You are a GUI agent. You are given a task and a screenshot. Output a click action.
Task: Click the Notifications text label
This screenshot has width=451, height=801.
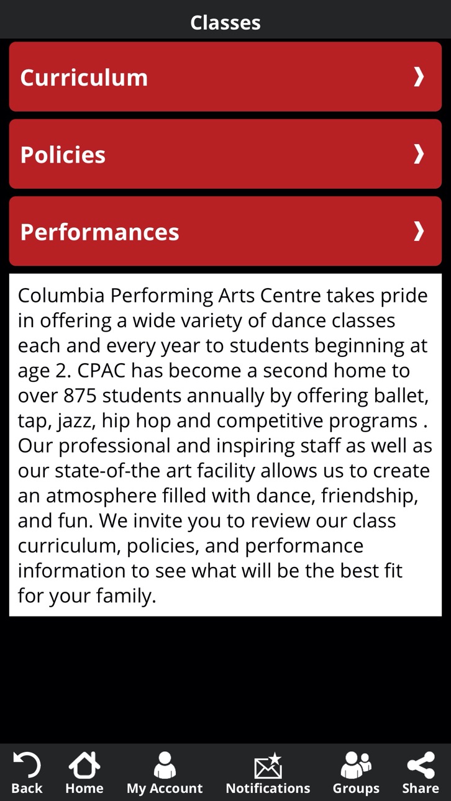(268, 788)
